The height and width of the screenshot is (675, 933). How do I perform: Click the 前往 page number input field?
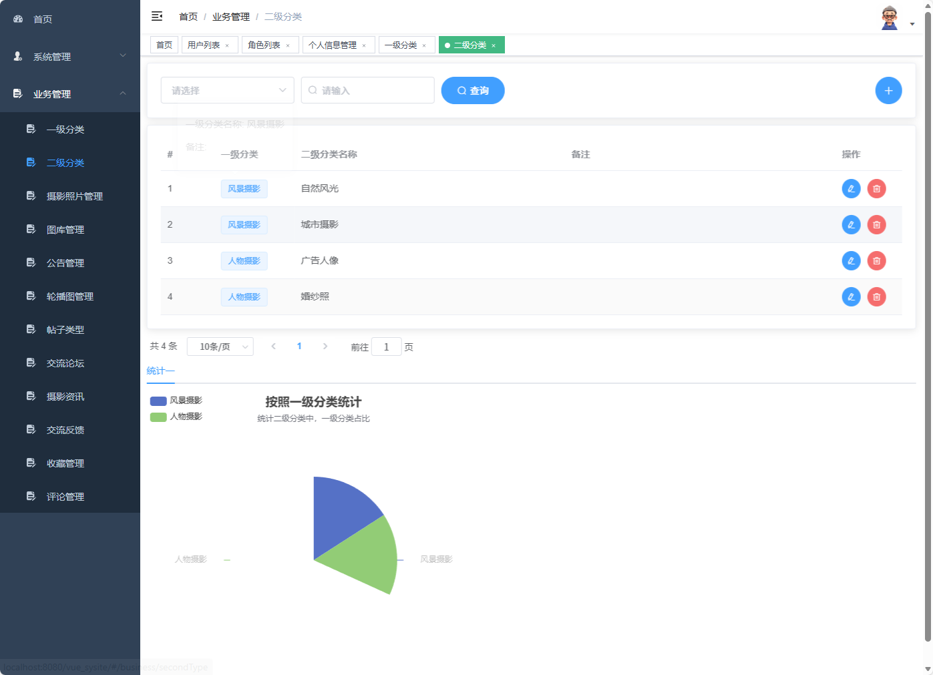coord(386,347)
